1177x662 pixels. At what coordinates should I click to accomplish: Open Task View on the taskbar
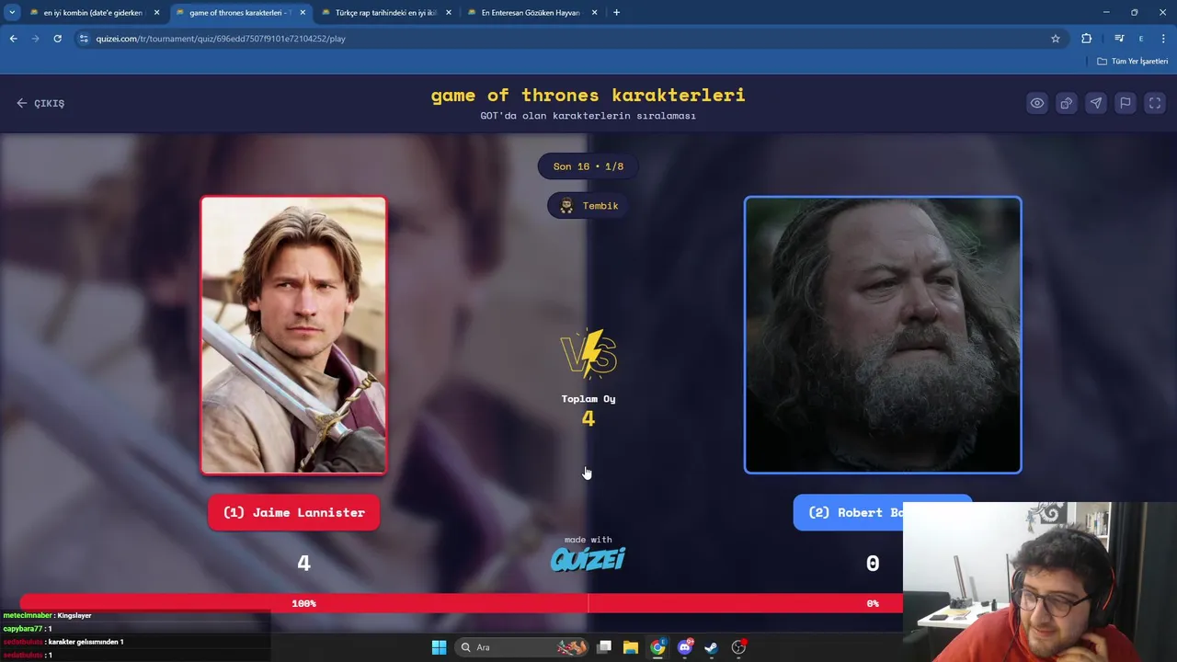coord(604,647)
